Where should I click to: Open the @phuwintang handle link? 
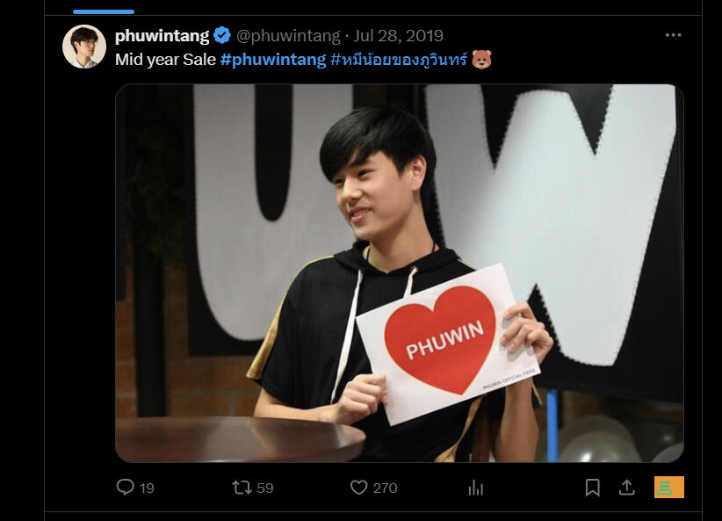pos(288,35)
